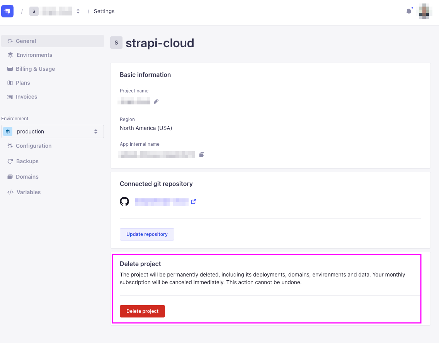Open the Variables section
439x343 pixels.
point(28,192)
